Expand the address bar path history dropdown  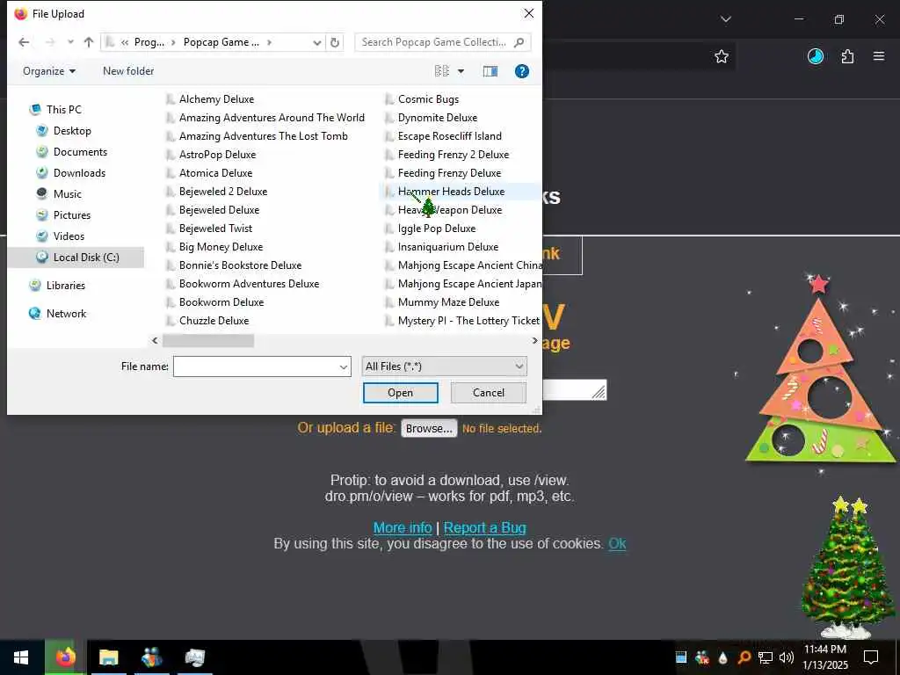click(316, 42)
